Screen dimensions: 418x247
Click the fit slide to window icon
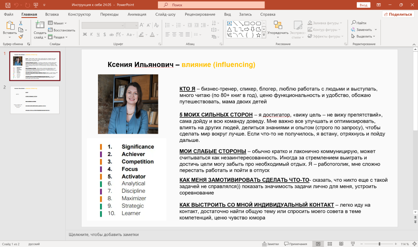[415, 244]
